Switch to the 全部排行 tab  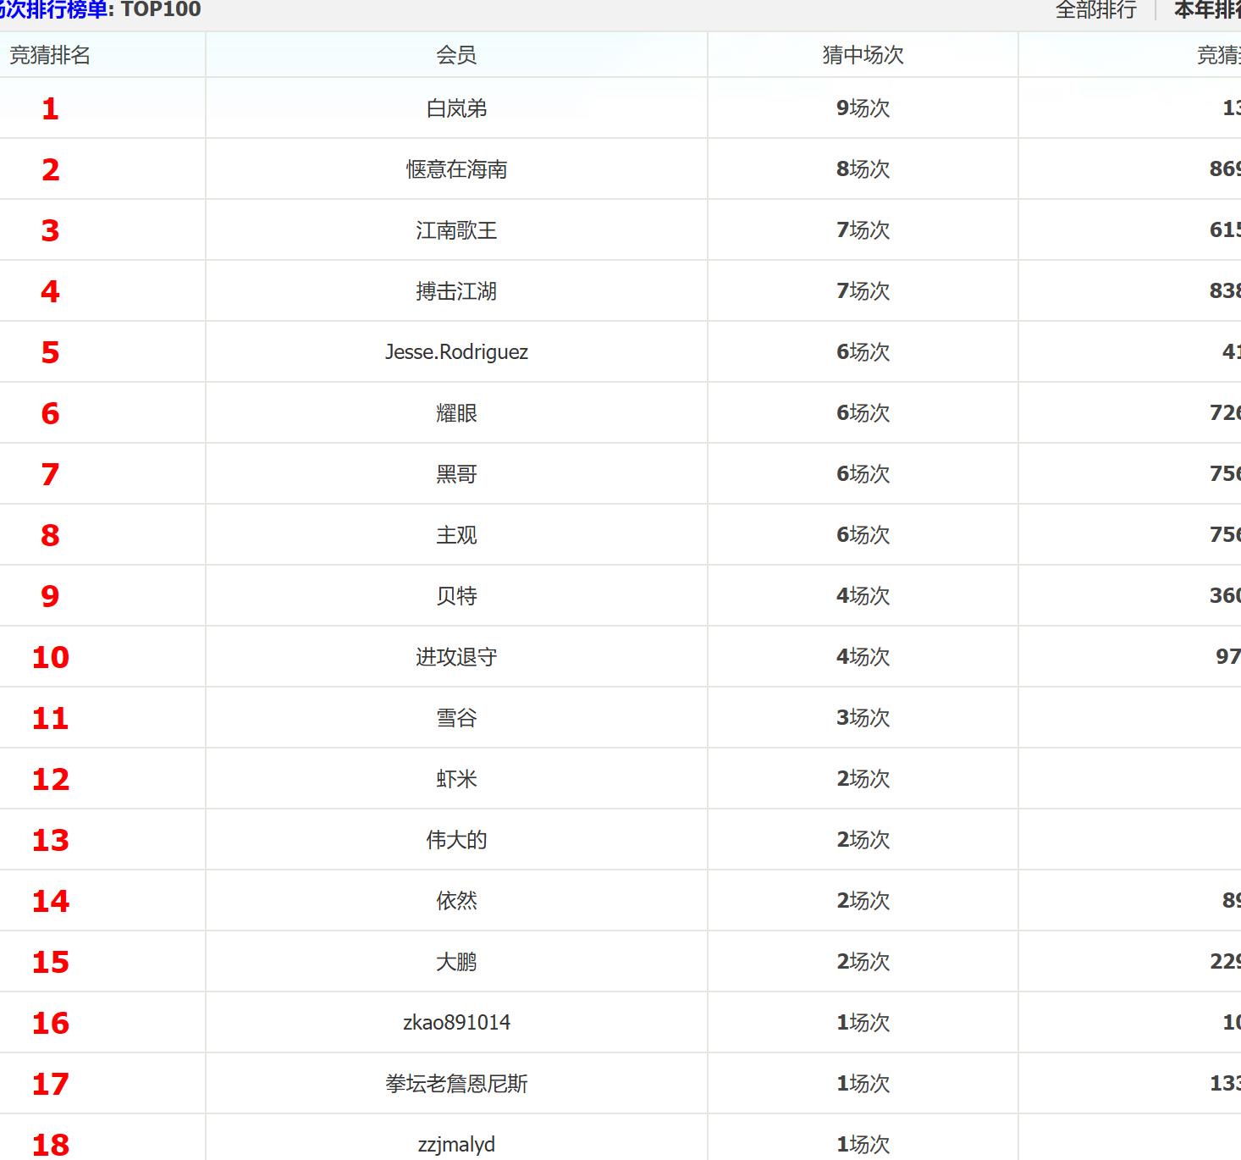1095,10
